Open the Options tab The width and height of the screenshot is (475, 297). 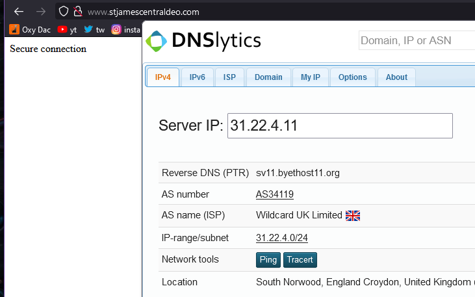353,77
